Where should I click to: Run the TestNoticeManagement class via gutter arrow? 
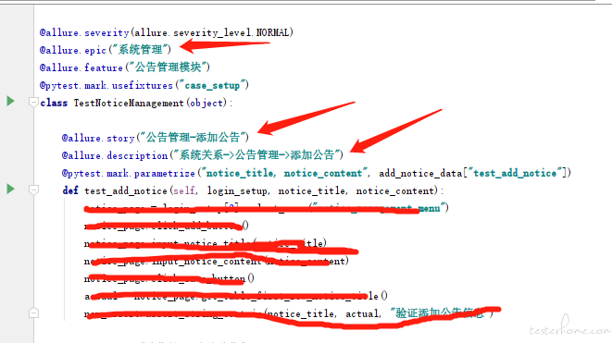coord(10,102)
